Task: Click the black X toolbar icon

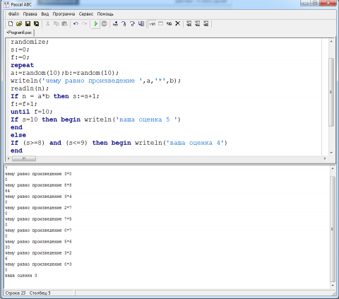Action: coord(178,23)
